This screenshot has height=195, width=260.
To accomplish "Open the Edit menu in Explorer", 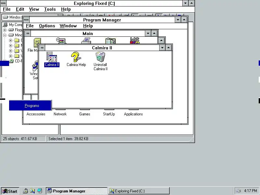I will [20, 9].
